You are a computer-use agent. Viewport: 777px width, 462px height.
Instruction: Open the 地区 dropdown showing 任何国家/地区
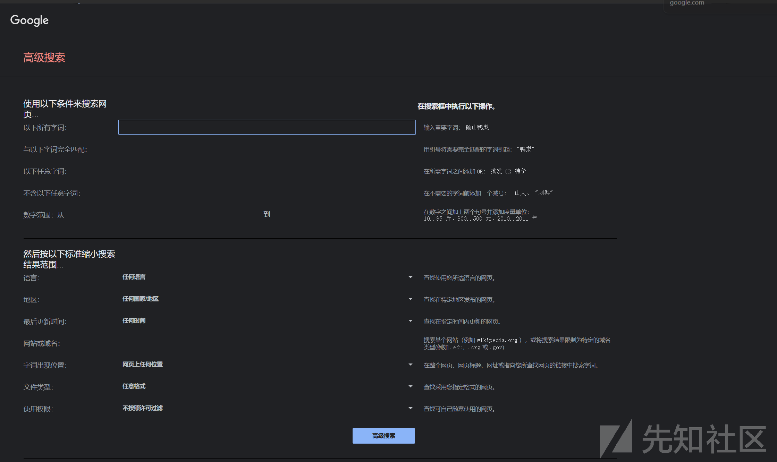(x=267, y=299)
